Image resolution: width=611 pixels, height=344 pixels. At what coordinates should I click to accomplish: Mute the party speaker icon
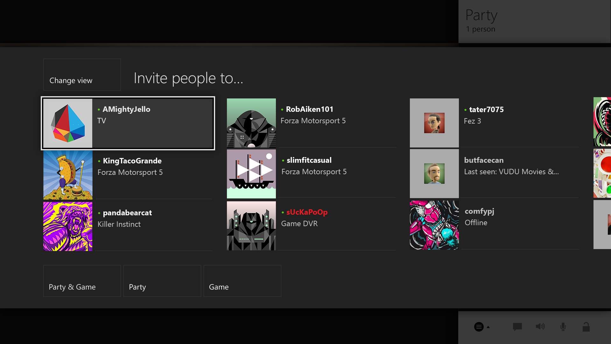point(540,326)
